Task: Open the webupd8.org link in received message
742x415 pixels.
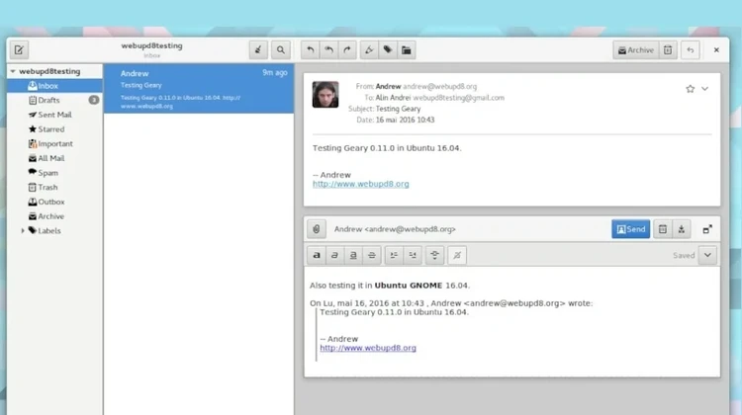Action: pyautogui.click(x=360, y=184)
